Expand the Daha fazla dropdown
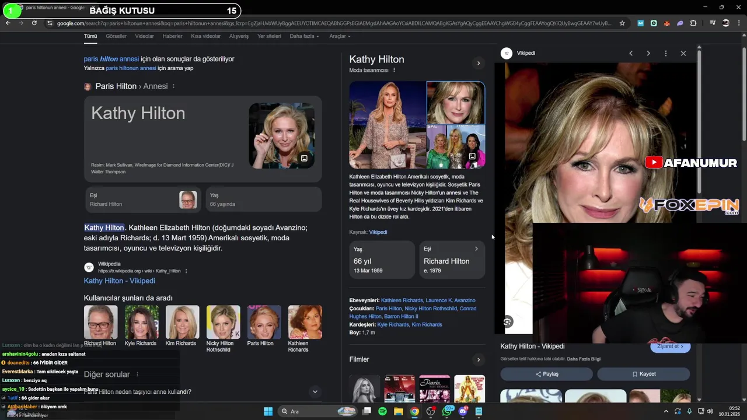The image size is (747, 420). point(304,36)
